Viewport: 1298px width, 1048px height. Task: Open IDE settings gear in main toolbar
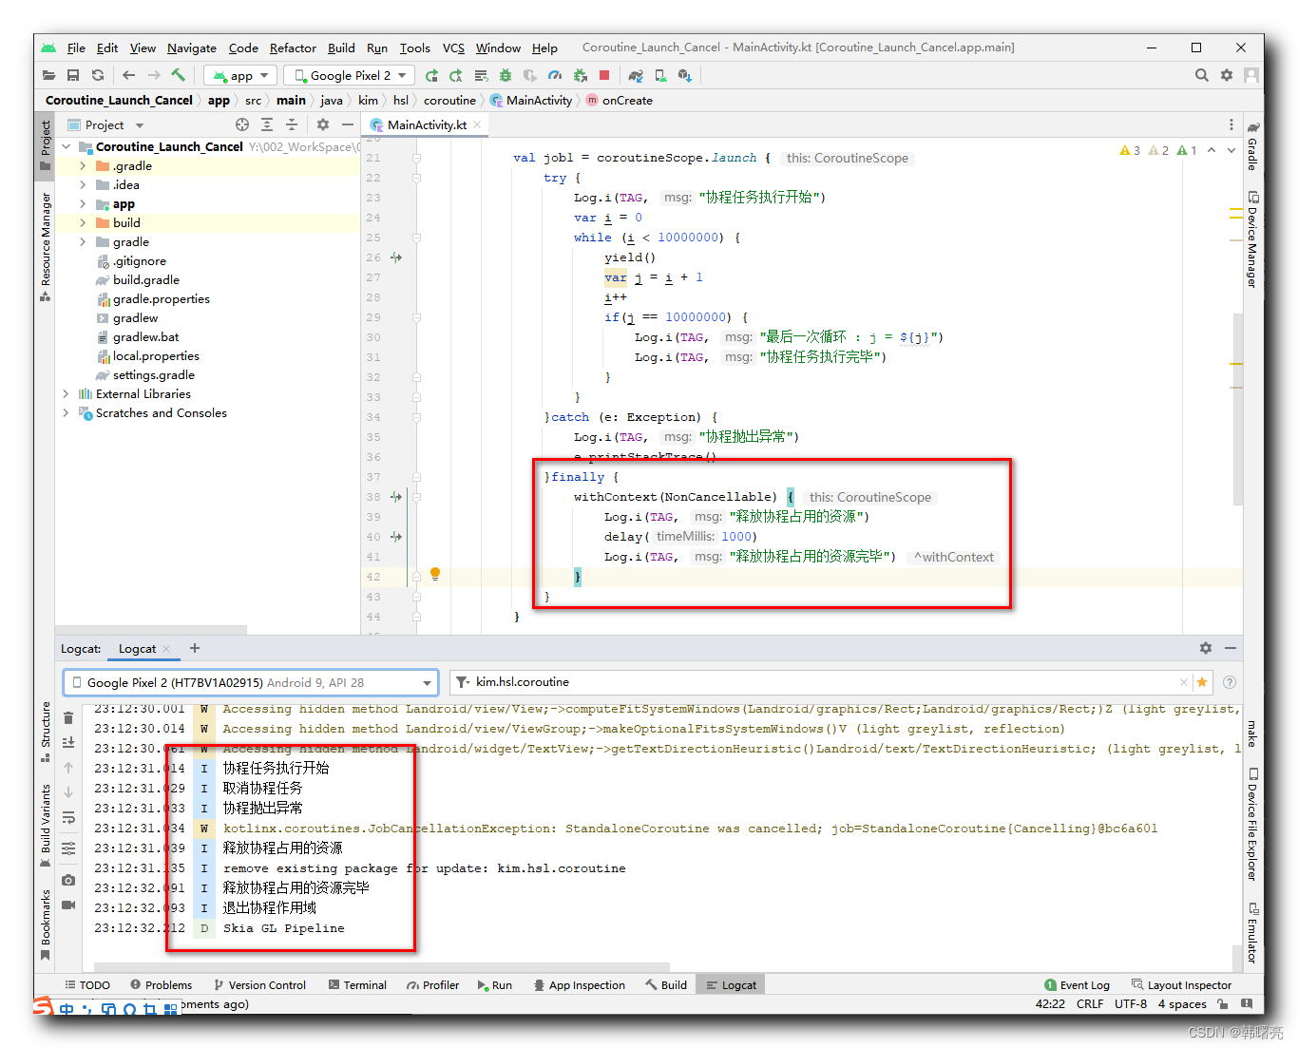point(1227,75)
